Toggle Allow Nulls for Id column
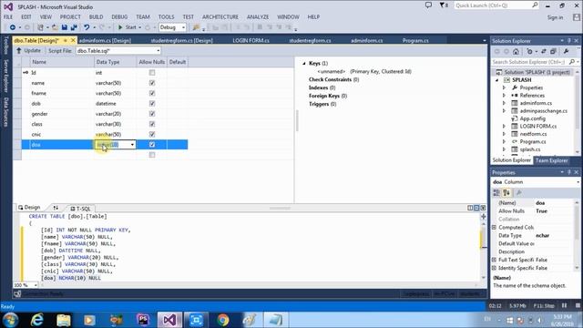 tap(152, 73)
